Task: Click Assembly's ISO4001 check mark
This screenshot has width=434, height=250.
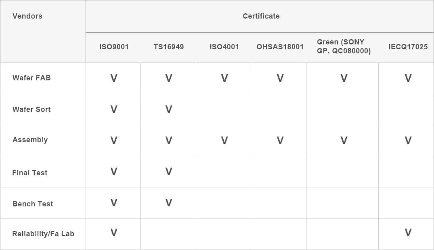Action: coord(224,141)
